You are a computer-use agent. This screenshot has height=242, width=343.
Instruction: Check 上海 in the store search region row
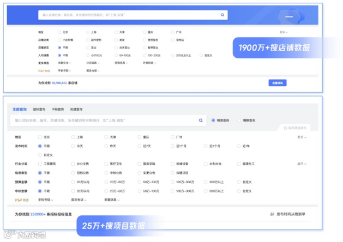pyautogui.click(x=88, y=32)
